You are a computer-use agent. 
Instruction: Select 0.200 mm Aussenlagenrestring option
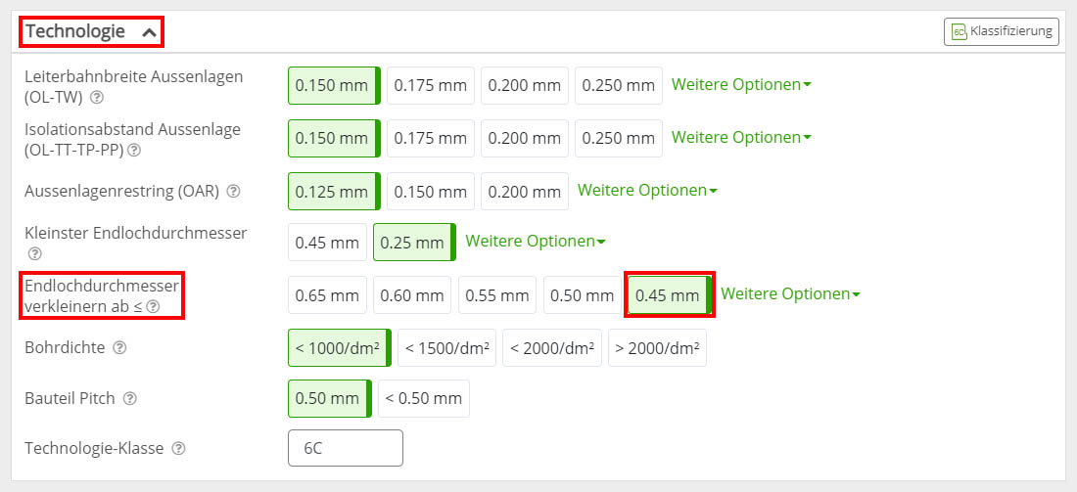(x=524, y=191)
